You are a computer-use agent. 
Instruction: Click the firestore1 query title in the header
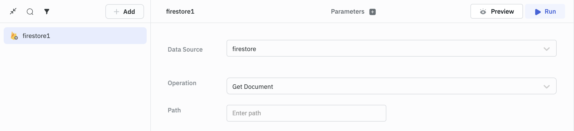(180, 12)
